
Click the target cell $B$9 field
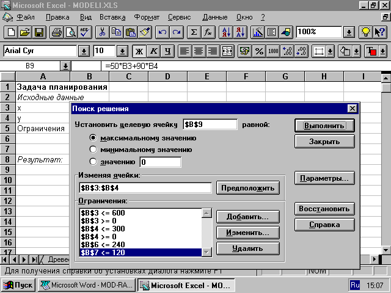210,125
